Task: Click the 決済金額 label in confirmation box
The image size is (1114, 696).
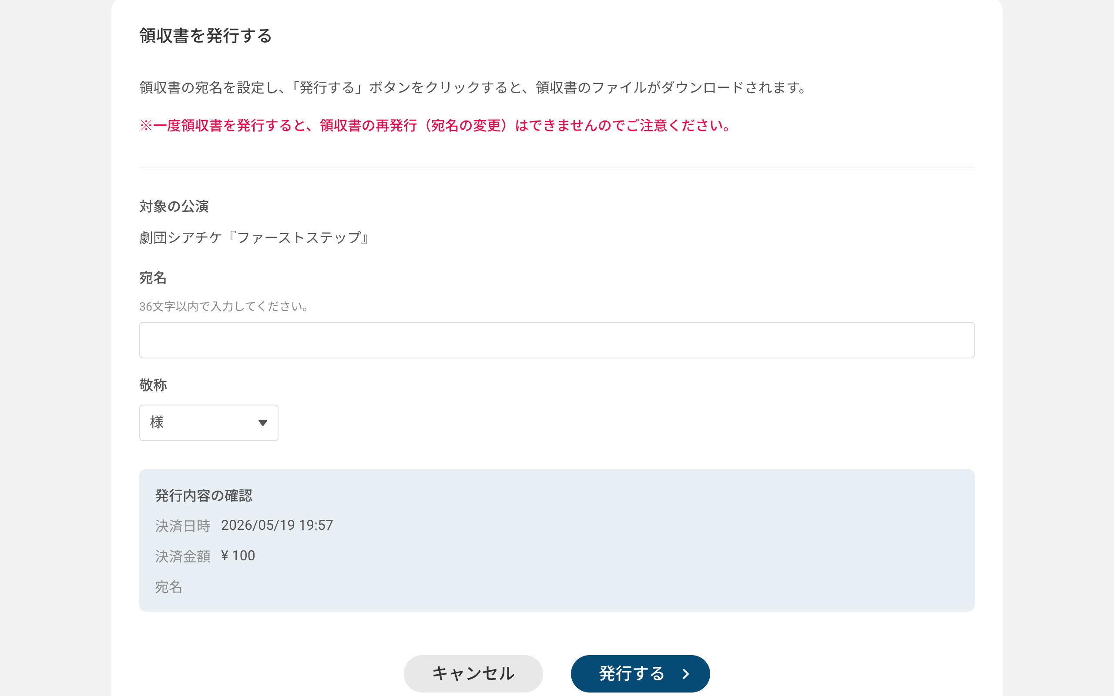Action: tap(183, 556)
